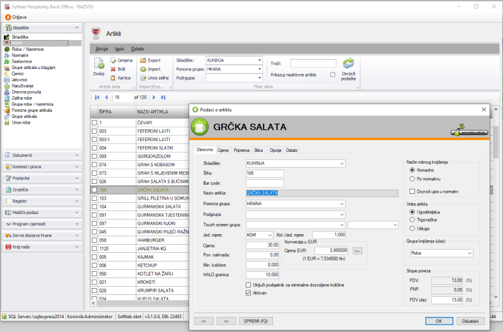Go to the last record navigation arrow

point(163,97)
